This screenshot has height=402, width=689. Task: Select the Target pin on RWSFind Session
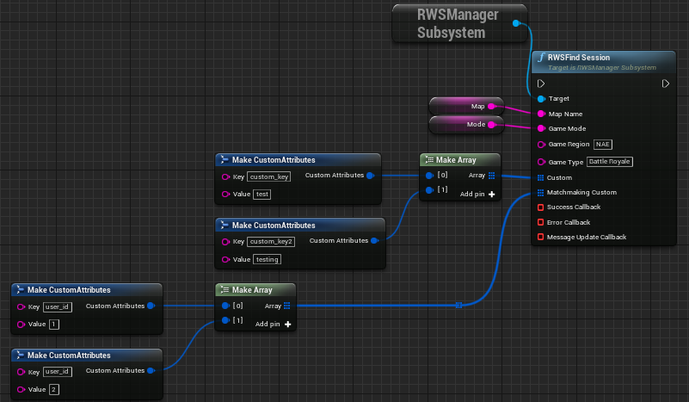tap(540, 99)
